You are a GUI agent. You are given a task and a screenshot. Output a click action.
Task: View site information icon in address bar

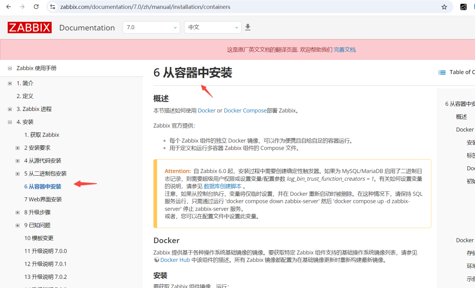click(x=52, y=7)
